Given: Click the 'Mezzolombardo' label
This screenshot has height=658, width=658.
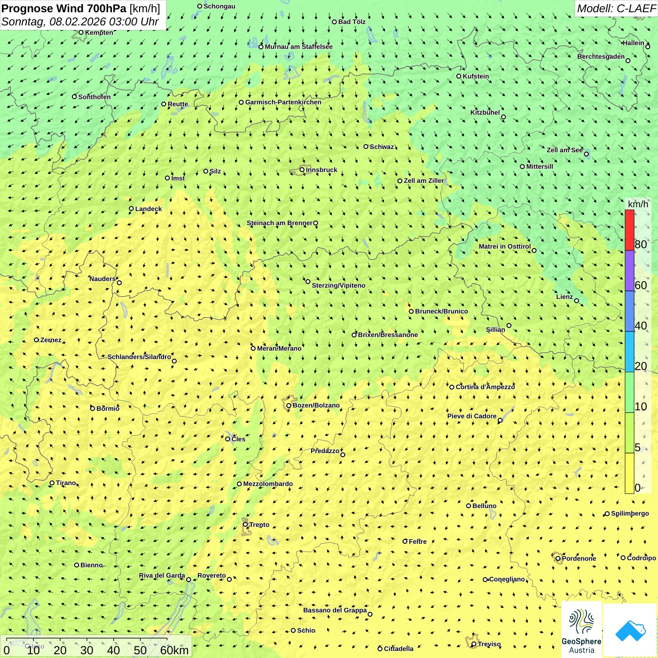Looking at the screenshot, I should click(x=268, y=484).
